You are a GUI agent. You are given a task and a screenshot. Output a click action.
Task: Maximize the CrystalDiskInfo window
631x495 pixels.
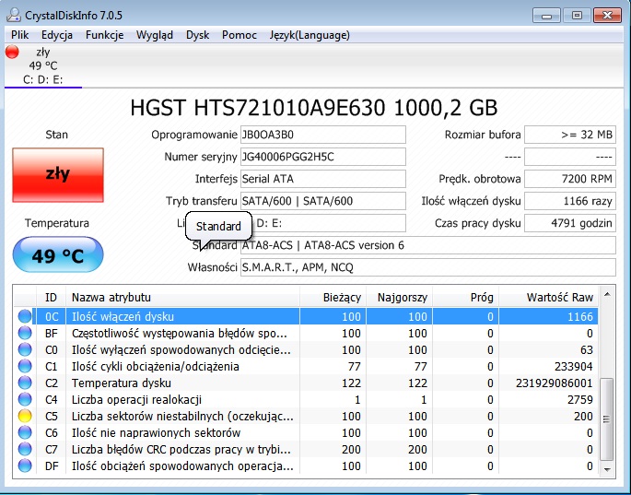pyautogui.click(x=577, y=16)
